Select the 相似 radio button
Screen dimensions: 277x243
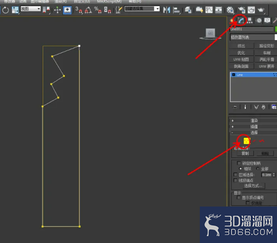[240, 169]
